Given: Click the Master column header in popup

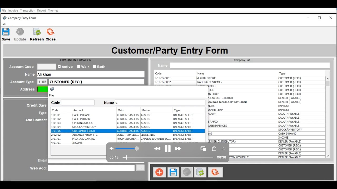Looking at the screenshot, I should [156, 110].
